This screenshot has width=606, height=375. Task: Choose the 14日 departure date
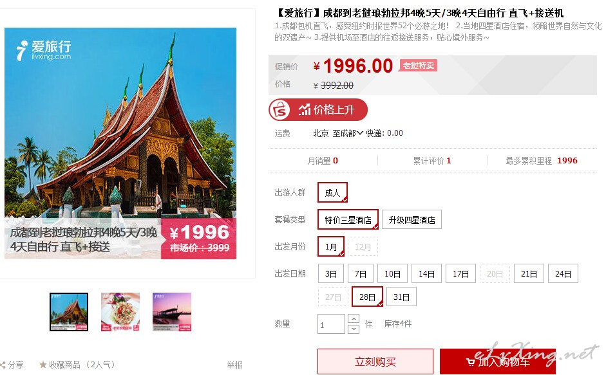(x=426, y=273)
